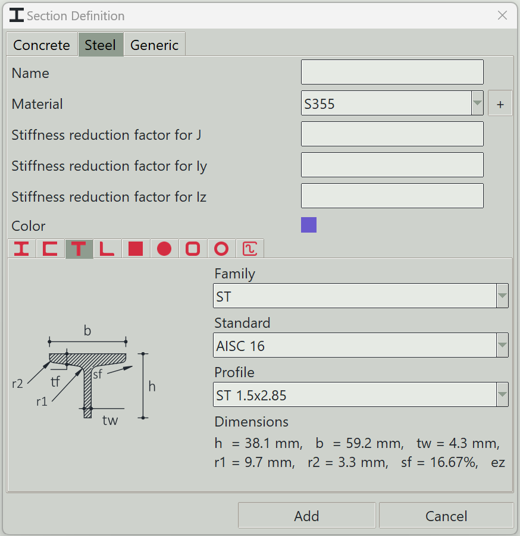Select the solid rectangle section icon
Screen dimensions: 520x536
tap(136, 249)
